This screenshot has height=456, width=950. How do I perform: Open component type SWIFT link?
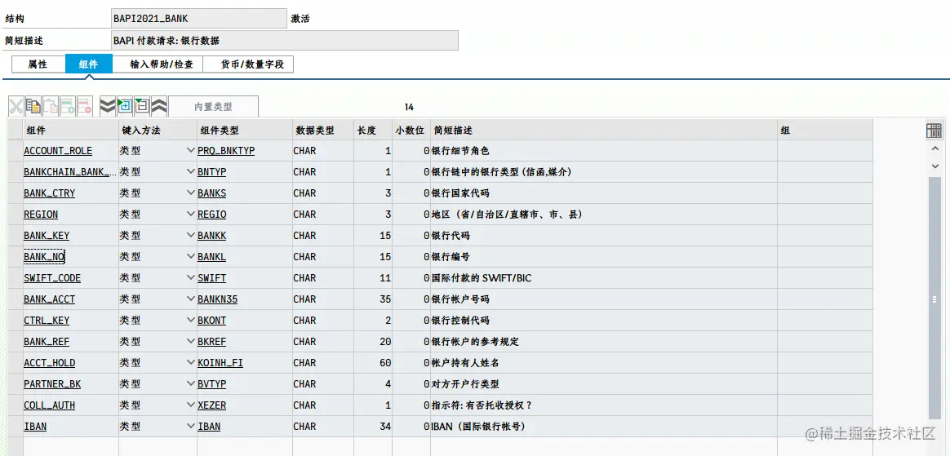click(x=212, y=278)
